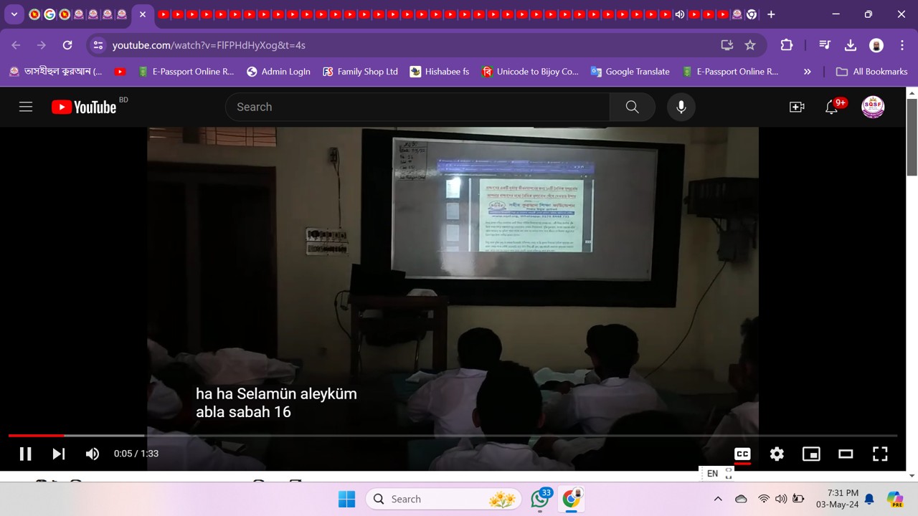Enter full screen mode

[880, 454]
